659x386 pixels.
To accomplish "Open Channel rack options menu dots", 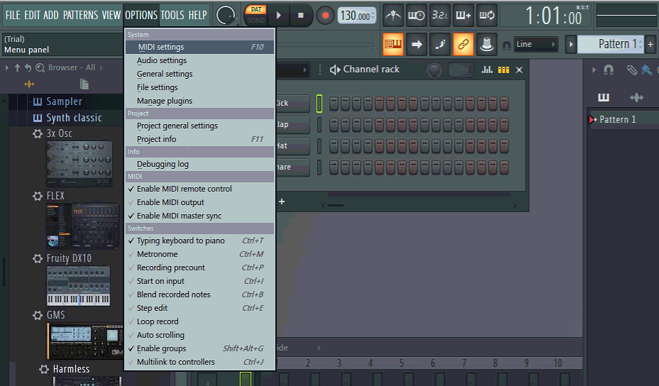I will 320,70.
